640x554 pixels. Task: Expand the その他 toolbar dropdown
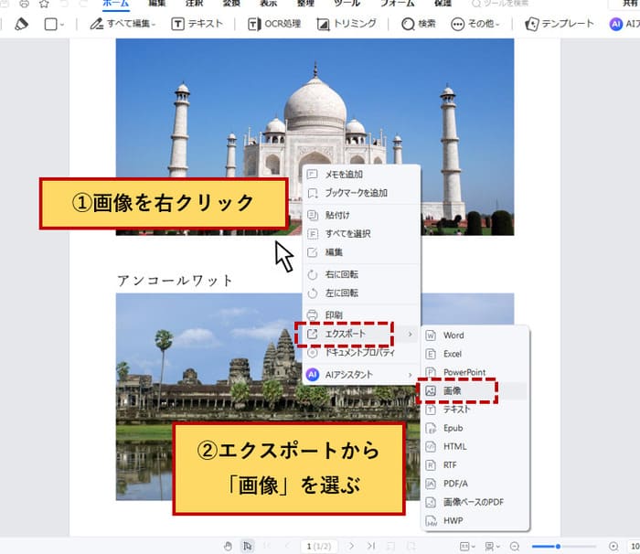[476, 24]
